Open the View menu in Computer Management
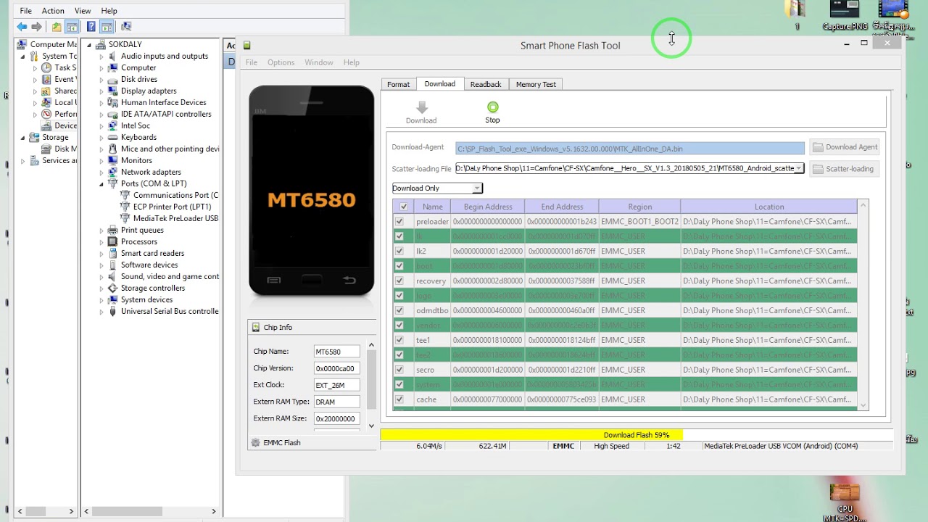Screen dimensions: 928x522 click(x=83, y=11)
